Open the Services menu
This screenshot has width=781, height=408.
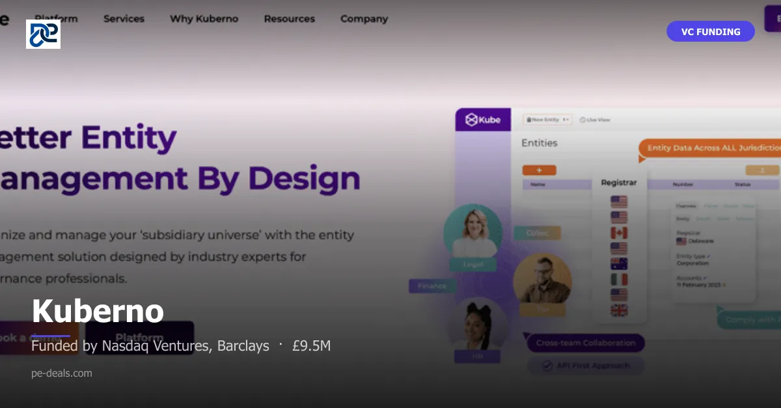tap(124, 19)
